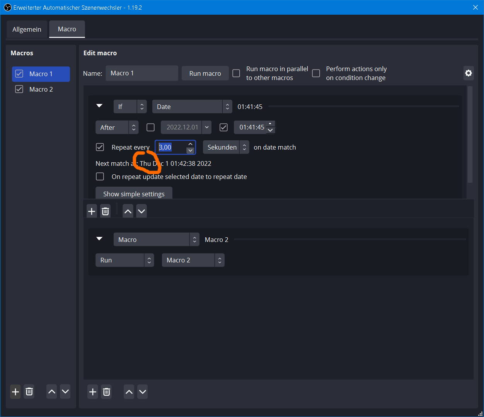Add a new action with the plus icon below
Screen dimensions: 484x417
pyautogui.click(x=92, y=391)
